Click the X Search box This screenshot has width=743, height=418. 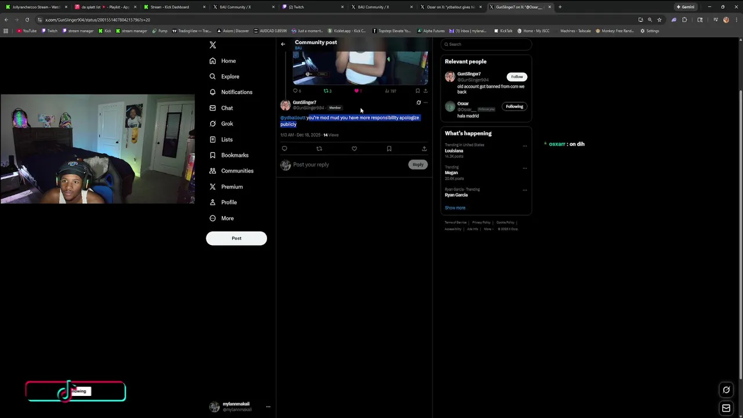(486, 44)
